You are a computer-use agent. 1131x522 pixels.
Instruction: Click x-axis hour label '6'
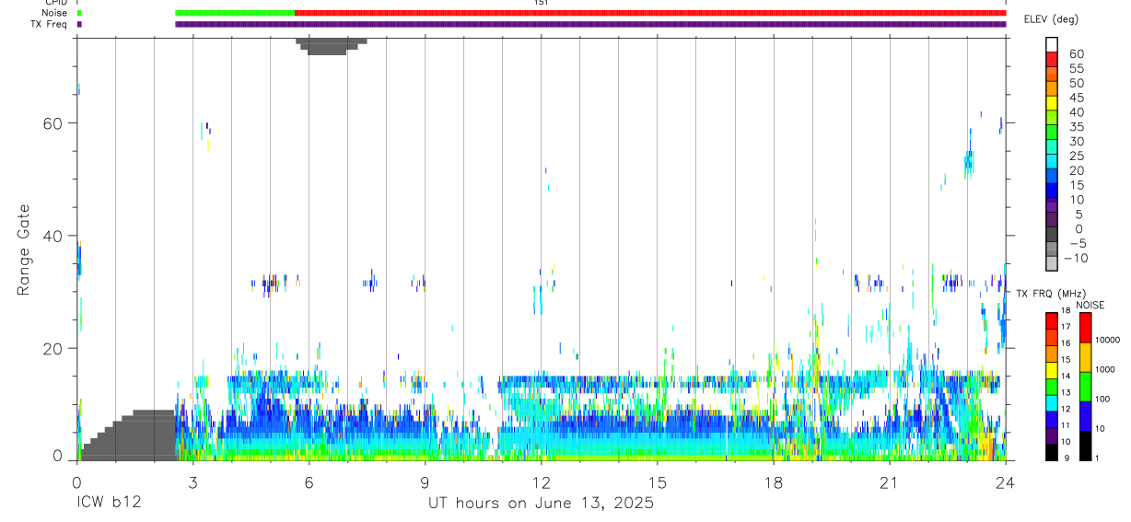(309, 481)
